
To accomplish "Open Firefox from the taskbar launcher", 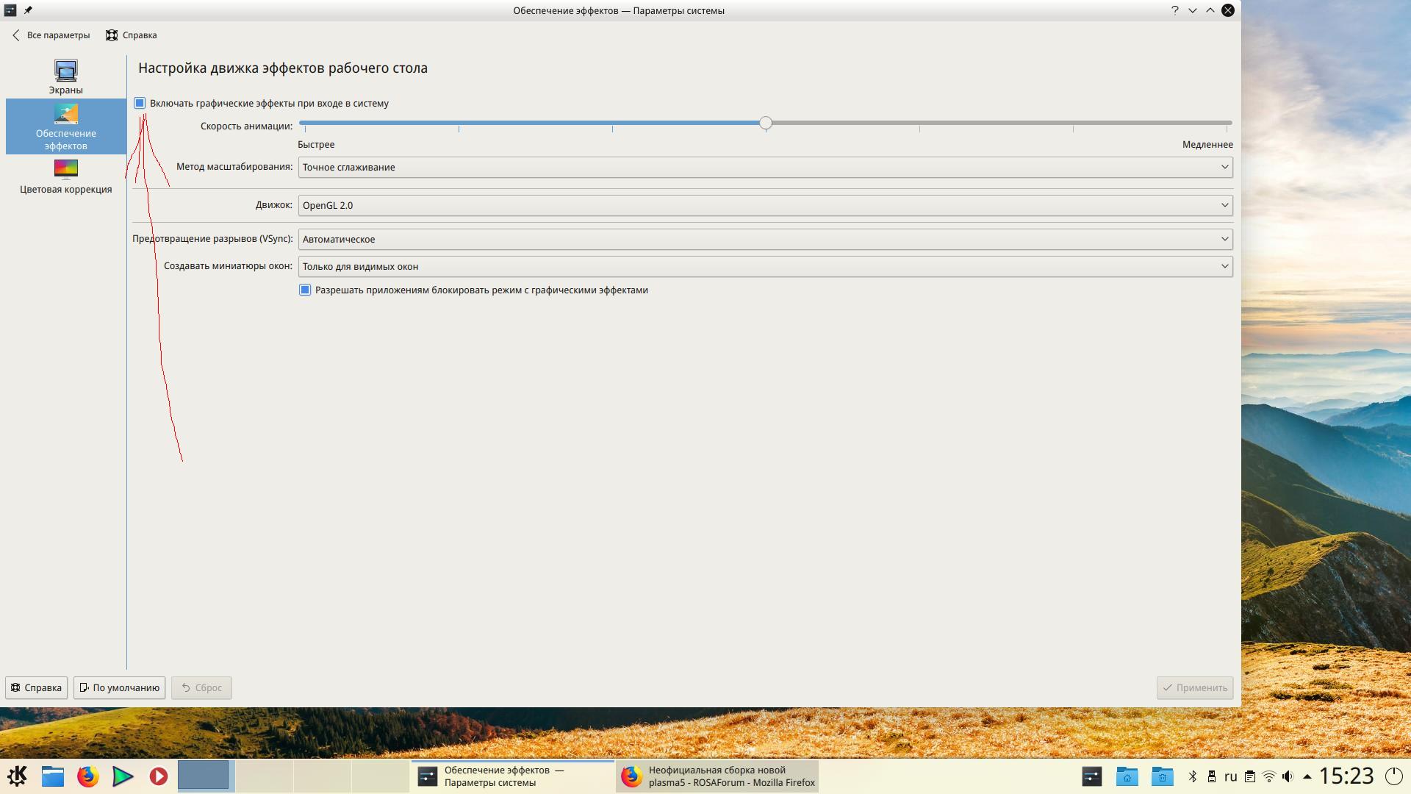I will (x=87, y=776).
